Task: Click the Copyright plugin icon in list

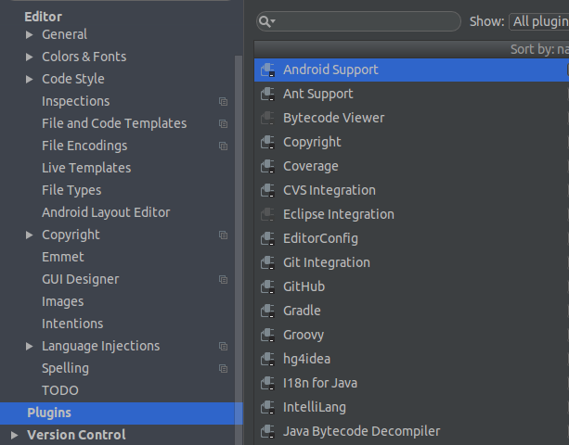Action: (x=268, y=142)
